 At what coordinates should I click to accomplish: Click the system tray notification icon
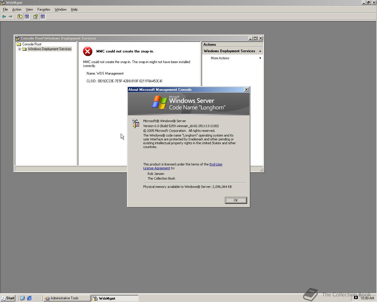click(x=356, y=298)
